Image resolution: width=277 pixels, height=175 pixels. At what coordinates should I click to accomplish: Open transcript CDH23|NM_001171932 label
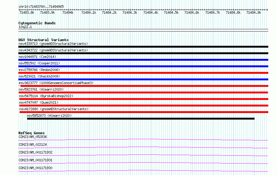36,152
